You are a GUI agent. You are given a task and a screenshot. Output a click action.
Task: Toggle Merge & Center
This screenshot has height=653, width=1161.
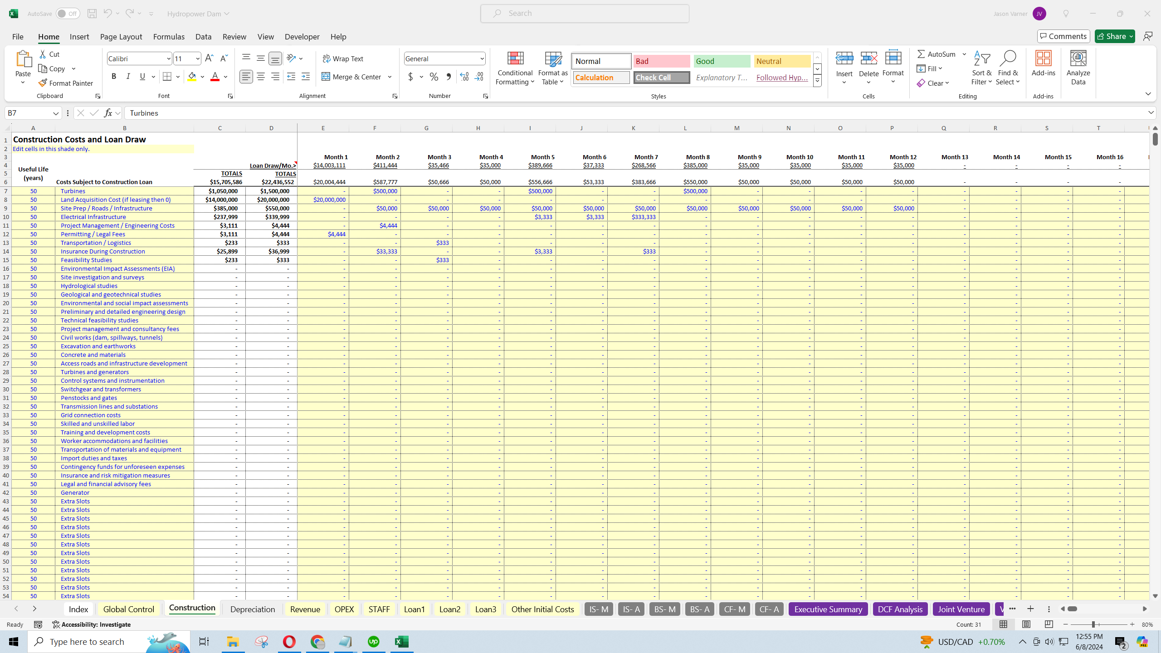pos(352,77)
